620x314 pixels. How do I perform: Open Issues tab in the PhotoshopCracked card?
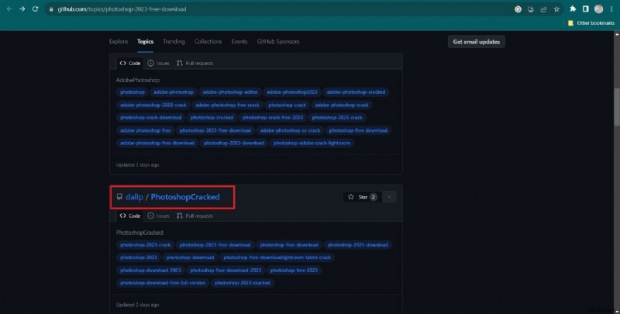click(x=158, y=216)
